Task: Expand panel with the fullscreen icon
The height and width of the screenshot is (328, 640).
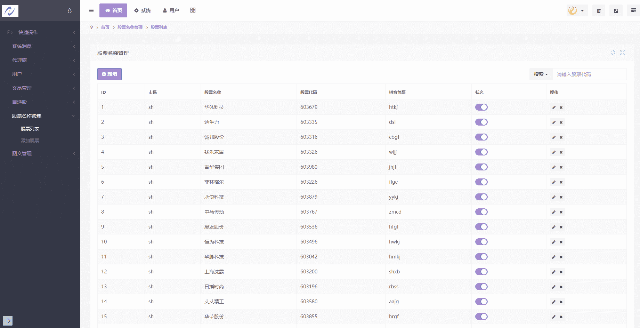Action: pos(623,53)
